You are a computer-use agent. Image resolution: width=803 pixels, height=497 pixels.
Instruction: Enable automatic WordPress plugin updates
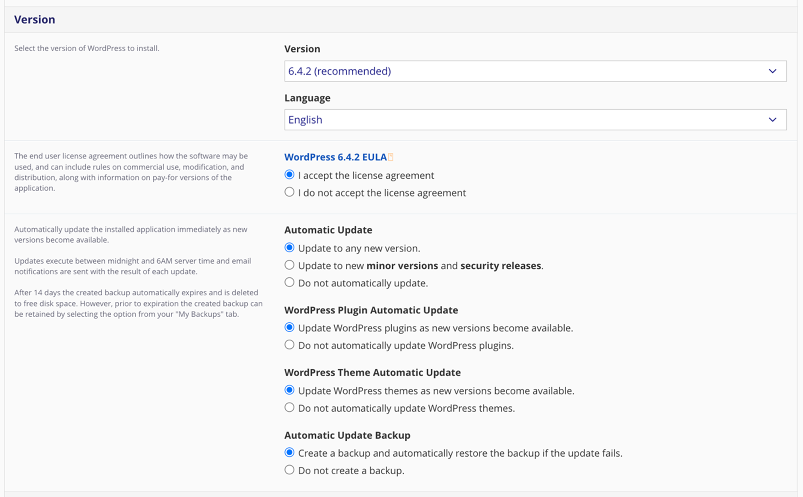pos(289,327)
